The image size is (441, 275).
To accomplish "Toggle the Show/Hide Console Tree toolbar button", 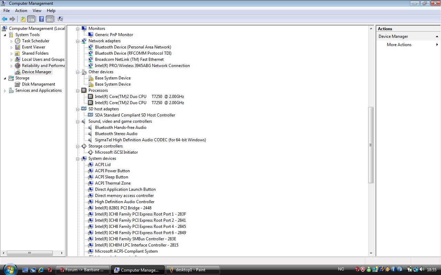I will click(x=31, y=19).
